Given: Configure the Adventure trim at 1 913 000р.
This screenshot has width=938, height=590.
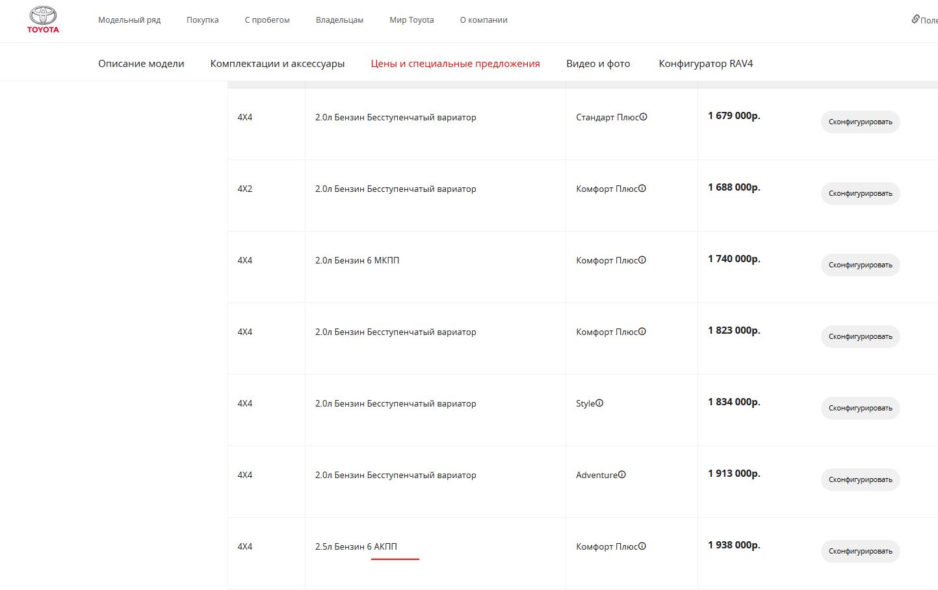Looking at the screenshot, I should [x=860, y=479].
